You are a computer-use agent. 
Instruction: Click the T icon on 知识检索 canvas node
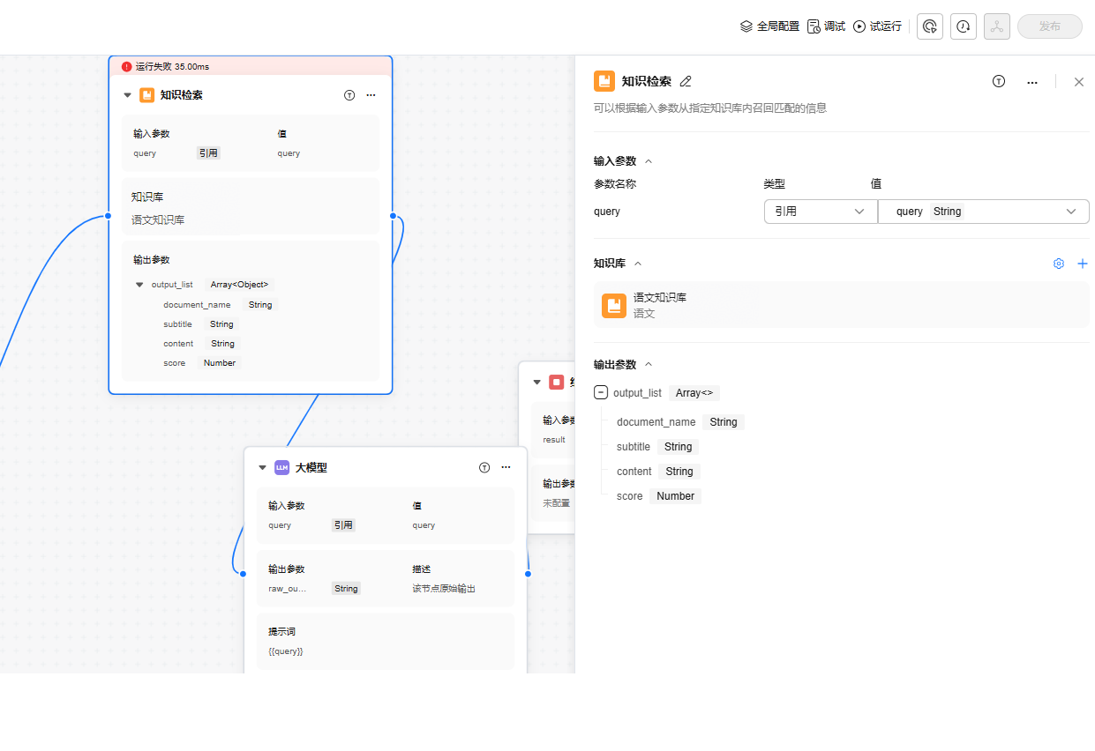pos(349,95)
